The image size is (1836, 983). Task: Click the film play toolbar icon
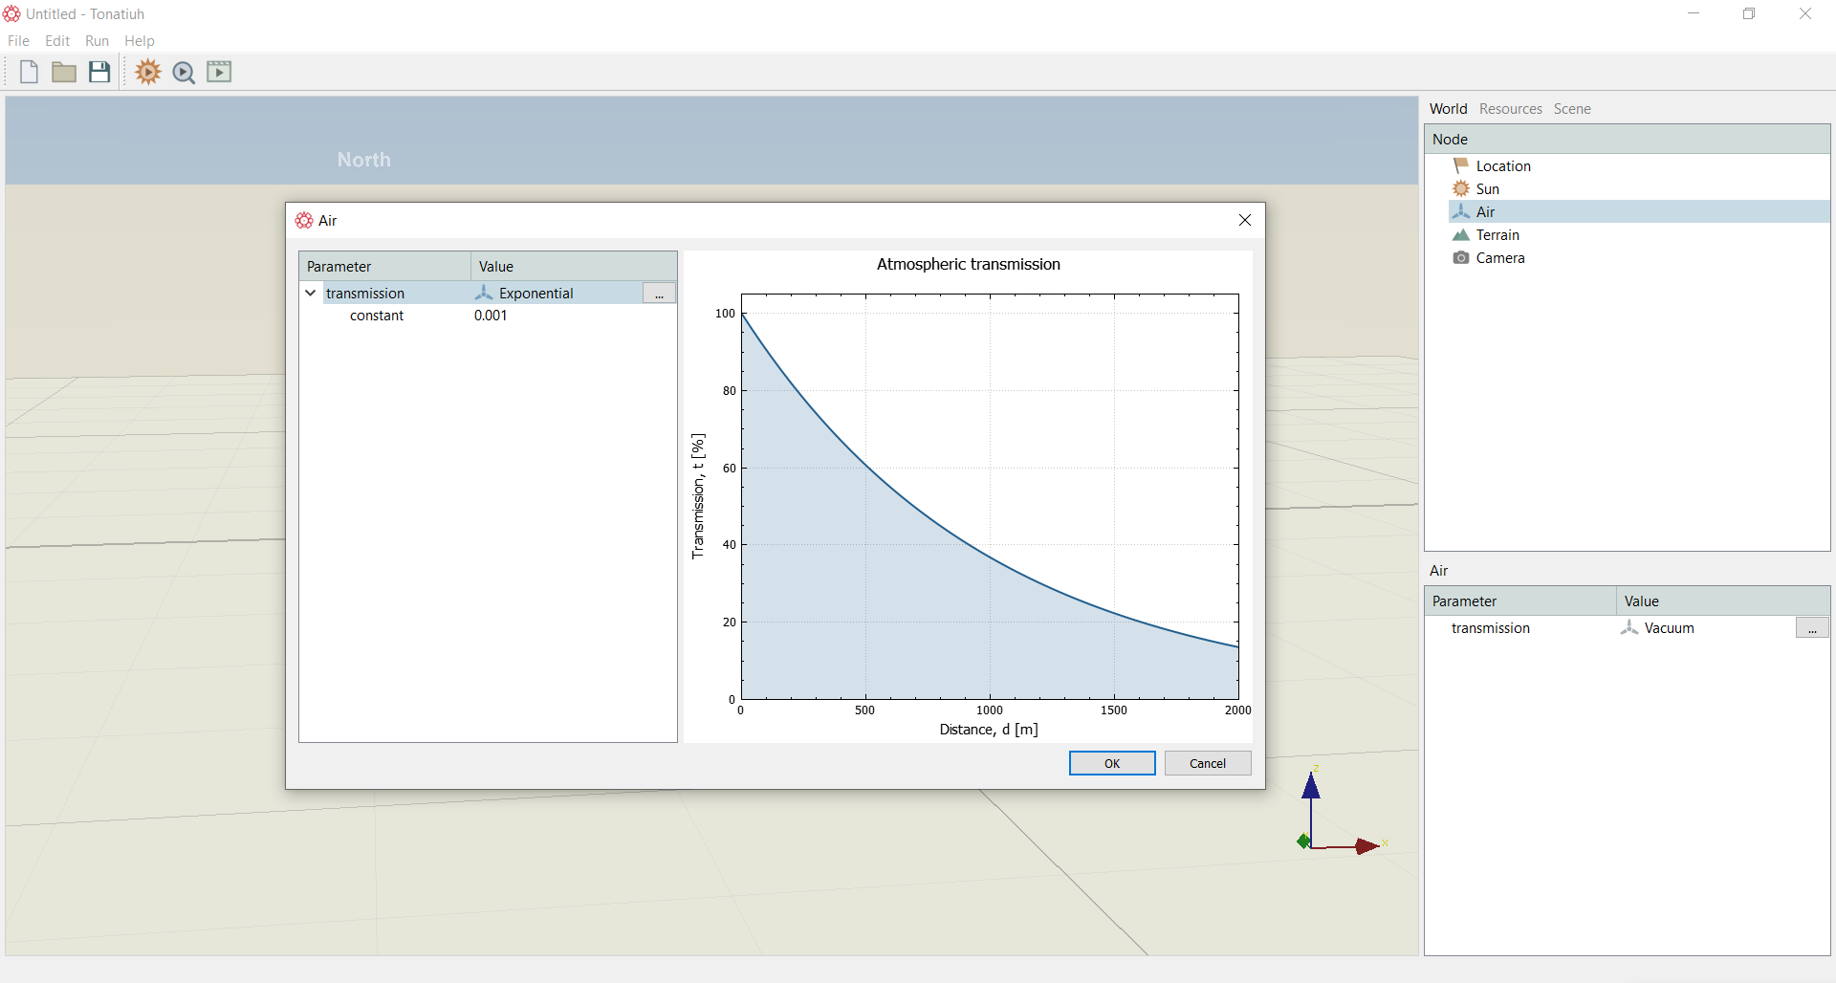[x=219, y=72]
